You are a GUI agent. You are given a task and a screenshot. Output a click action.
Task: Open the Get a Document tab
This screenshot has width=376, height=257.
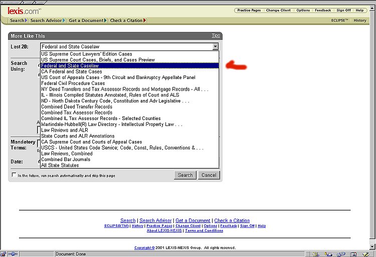pyautogui.click(x=87, y=20)
